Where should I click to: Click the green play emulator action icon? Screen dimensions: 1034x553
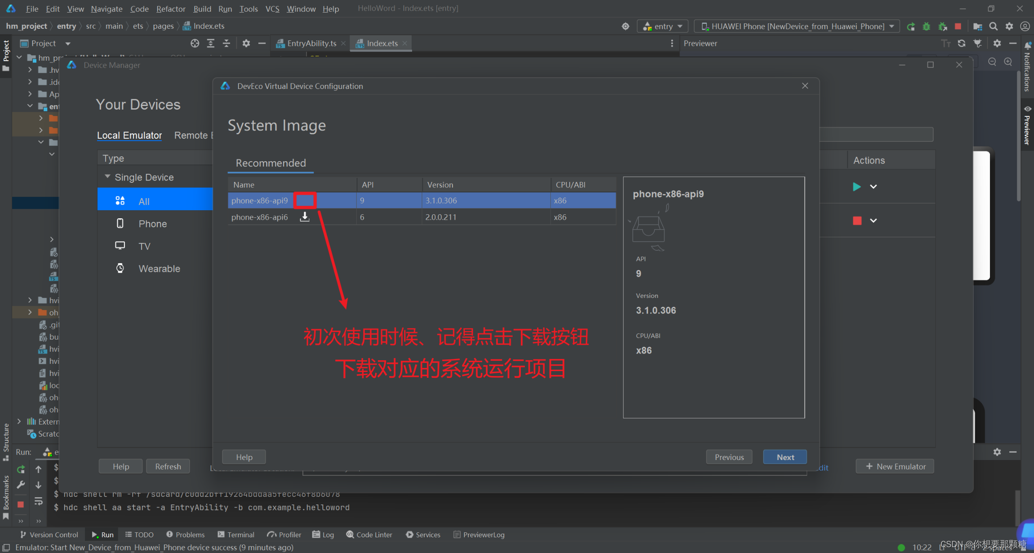point(856,186)
